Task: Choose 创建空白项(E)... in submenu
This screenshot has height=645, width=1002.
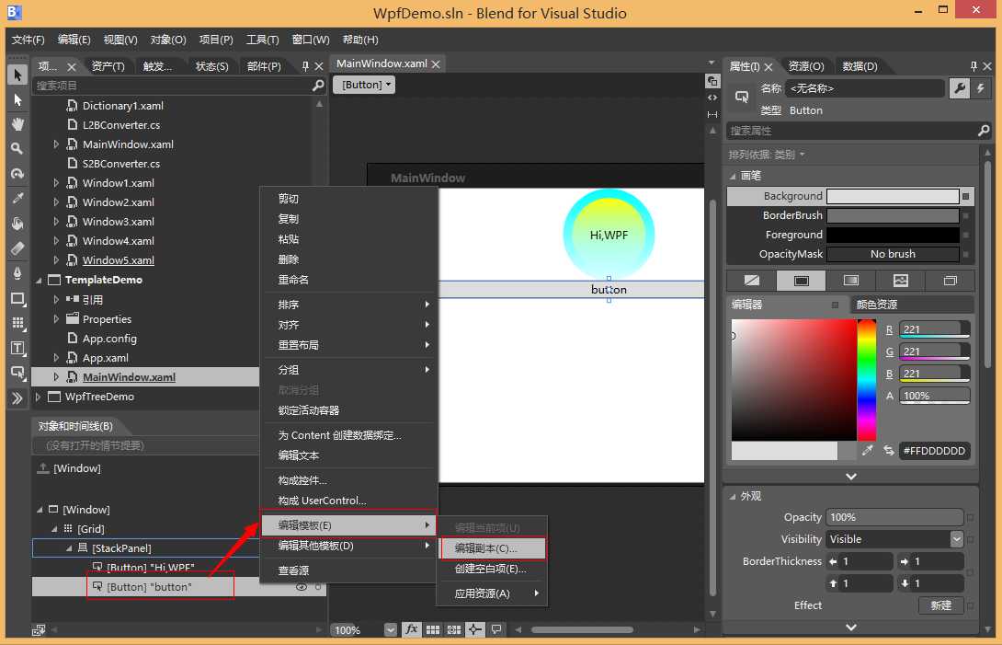Action: (491, 569)
